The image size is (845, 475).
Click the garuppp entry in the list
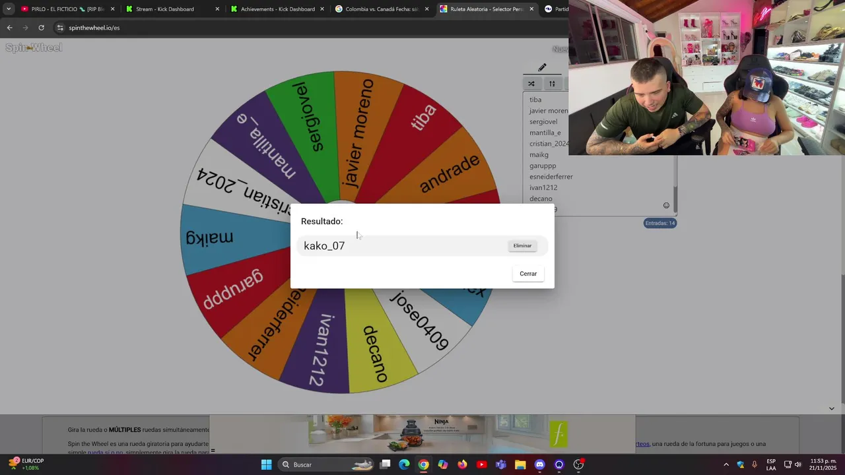[543, 166]
